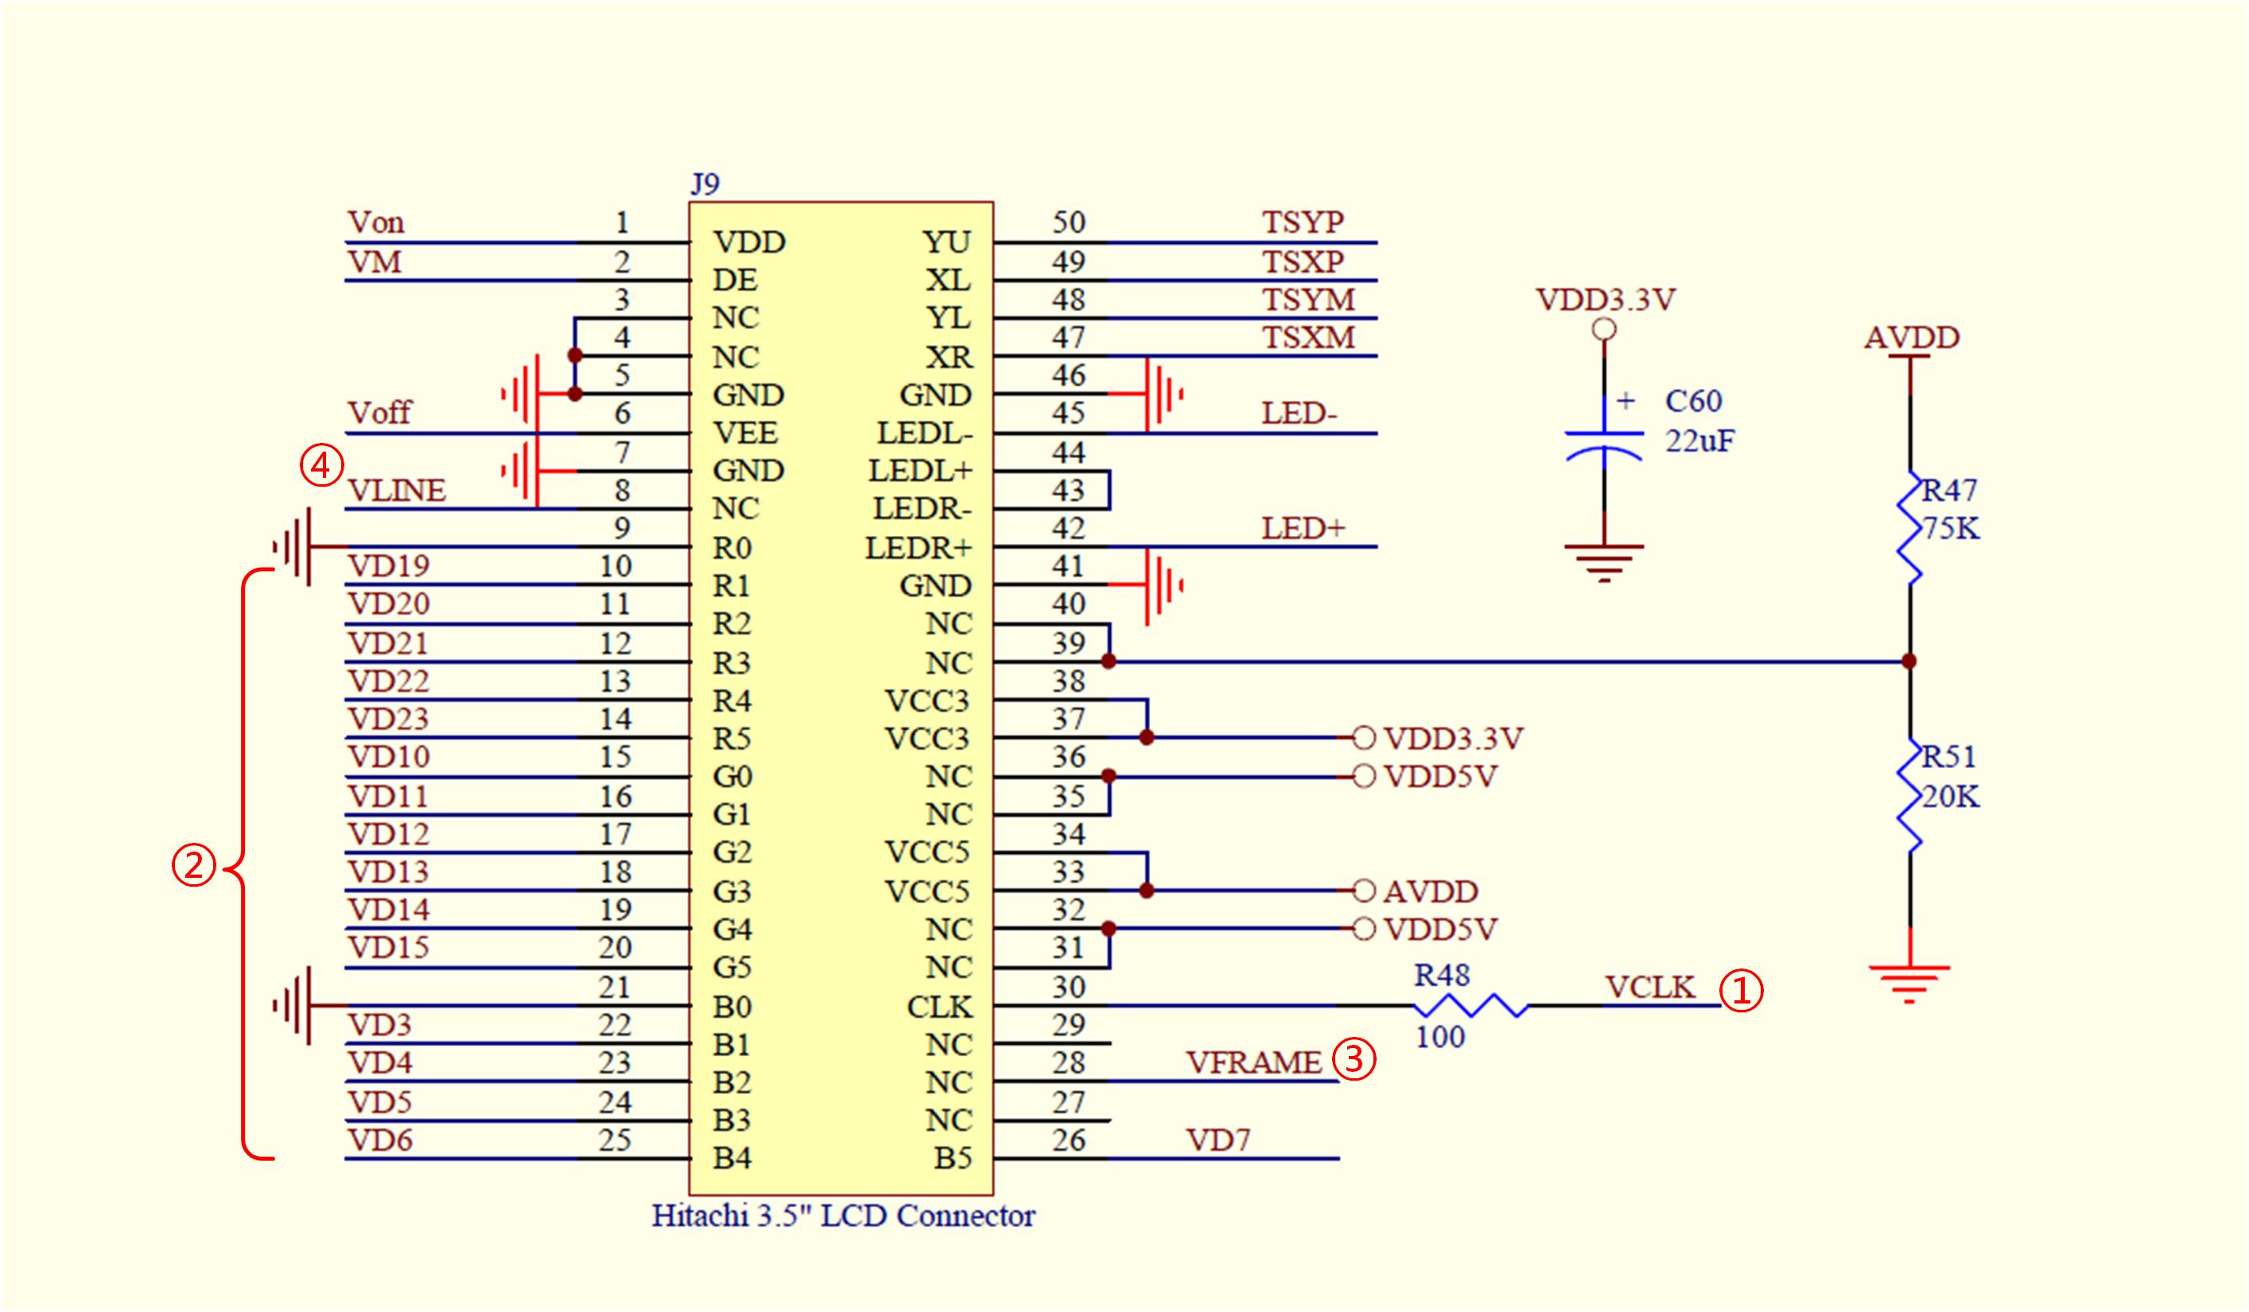
Task: Select the VD7 net label
Action: click(1218, 1139)
